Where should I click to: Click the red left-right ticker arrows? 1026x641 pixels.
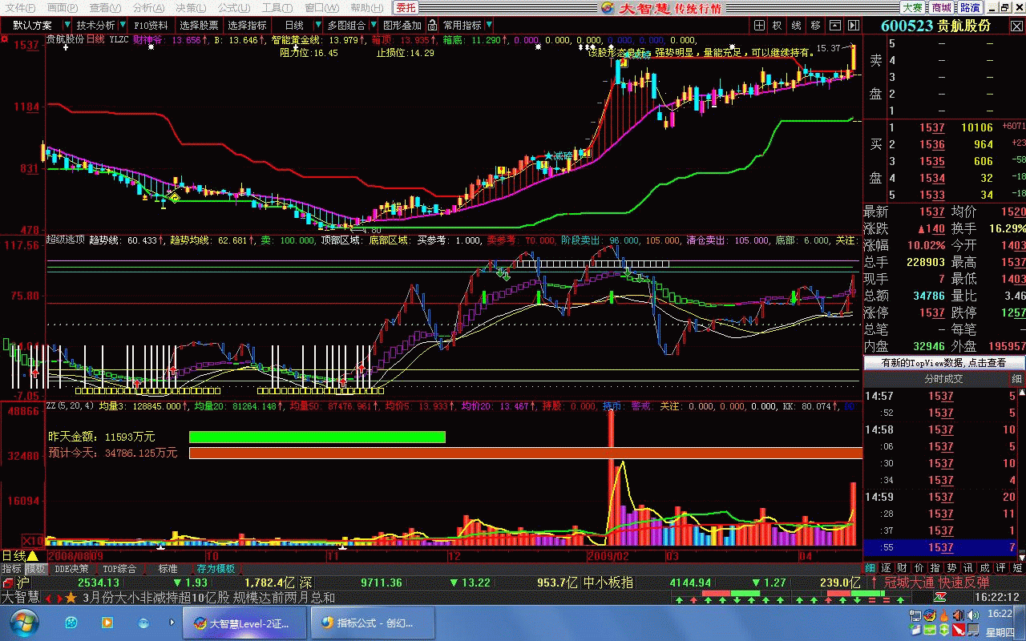(54, 598)
